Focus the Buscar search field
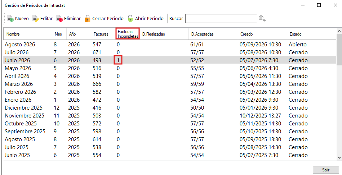This screenshot has height=175, width=342. [x=221, y=18]
